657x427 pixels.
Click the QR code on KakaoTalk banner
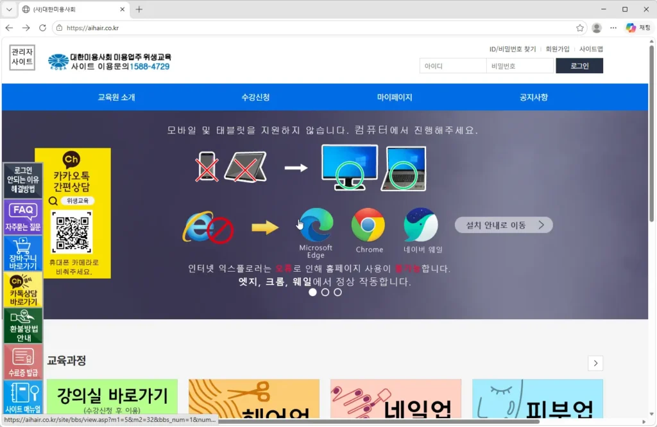click(72, 232)
